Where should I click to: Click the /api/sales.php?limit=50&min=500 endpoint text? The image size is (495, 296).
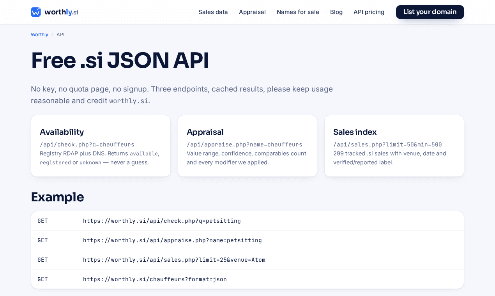[x=387, y=144]
